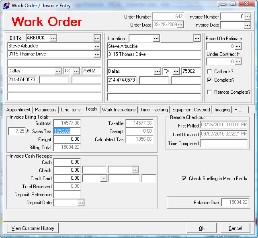Open the Under Contract # lookup button
Image resolution: width=258 pixels, height=238 pixels.
point(238,62)
